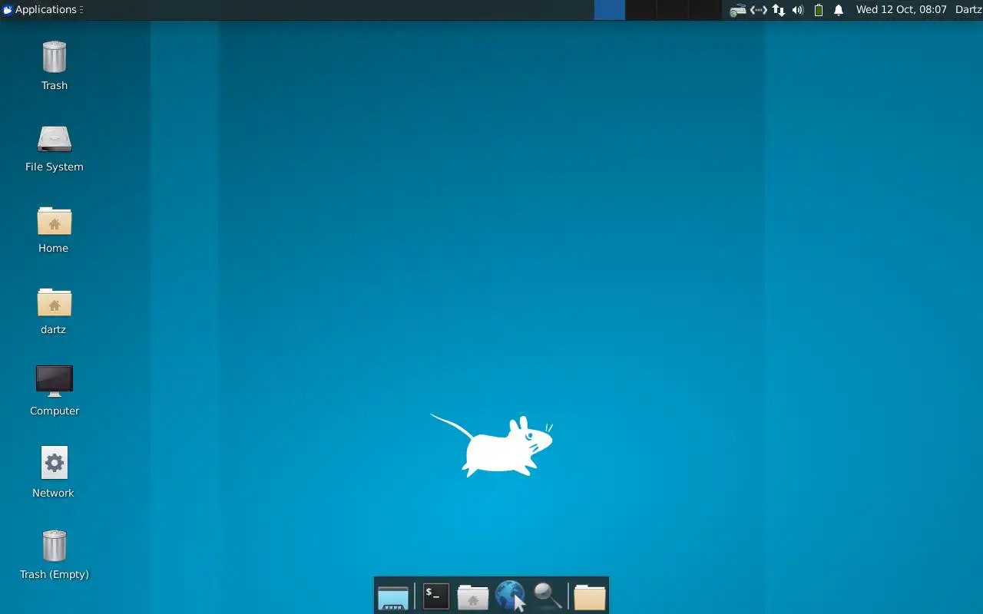Switch to the highlighted first workspace
The width and height of the screenshot is (983, 614).
click(610, 10)
